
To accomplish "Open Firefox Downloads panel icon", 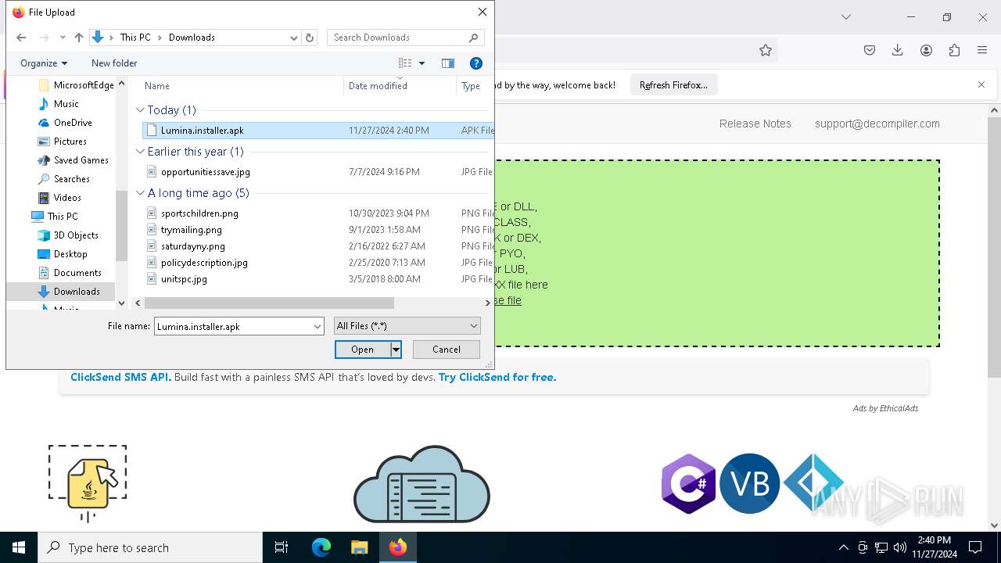I will pos(898,50).
